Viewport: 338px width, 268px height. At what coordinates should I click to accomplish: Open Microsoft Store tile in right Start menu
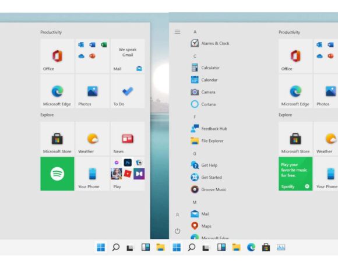tap(295, 139)
